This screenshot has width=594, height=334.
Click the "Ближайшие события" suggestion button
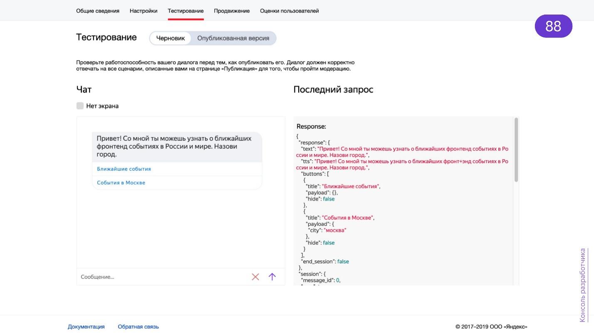pos(124,169)
